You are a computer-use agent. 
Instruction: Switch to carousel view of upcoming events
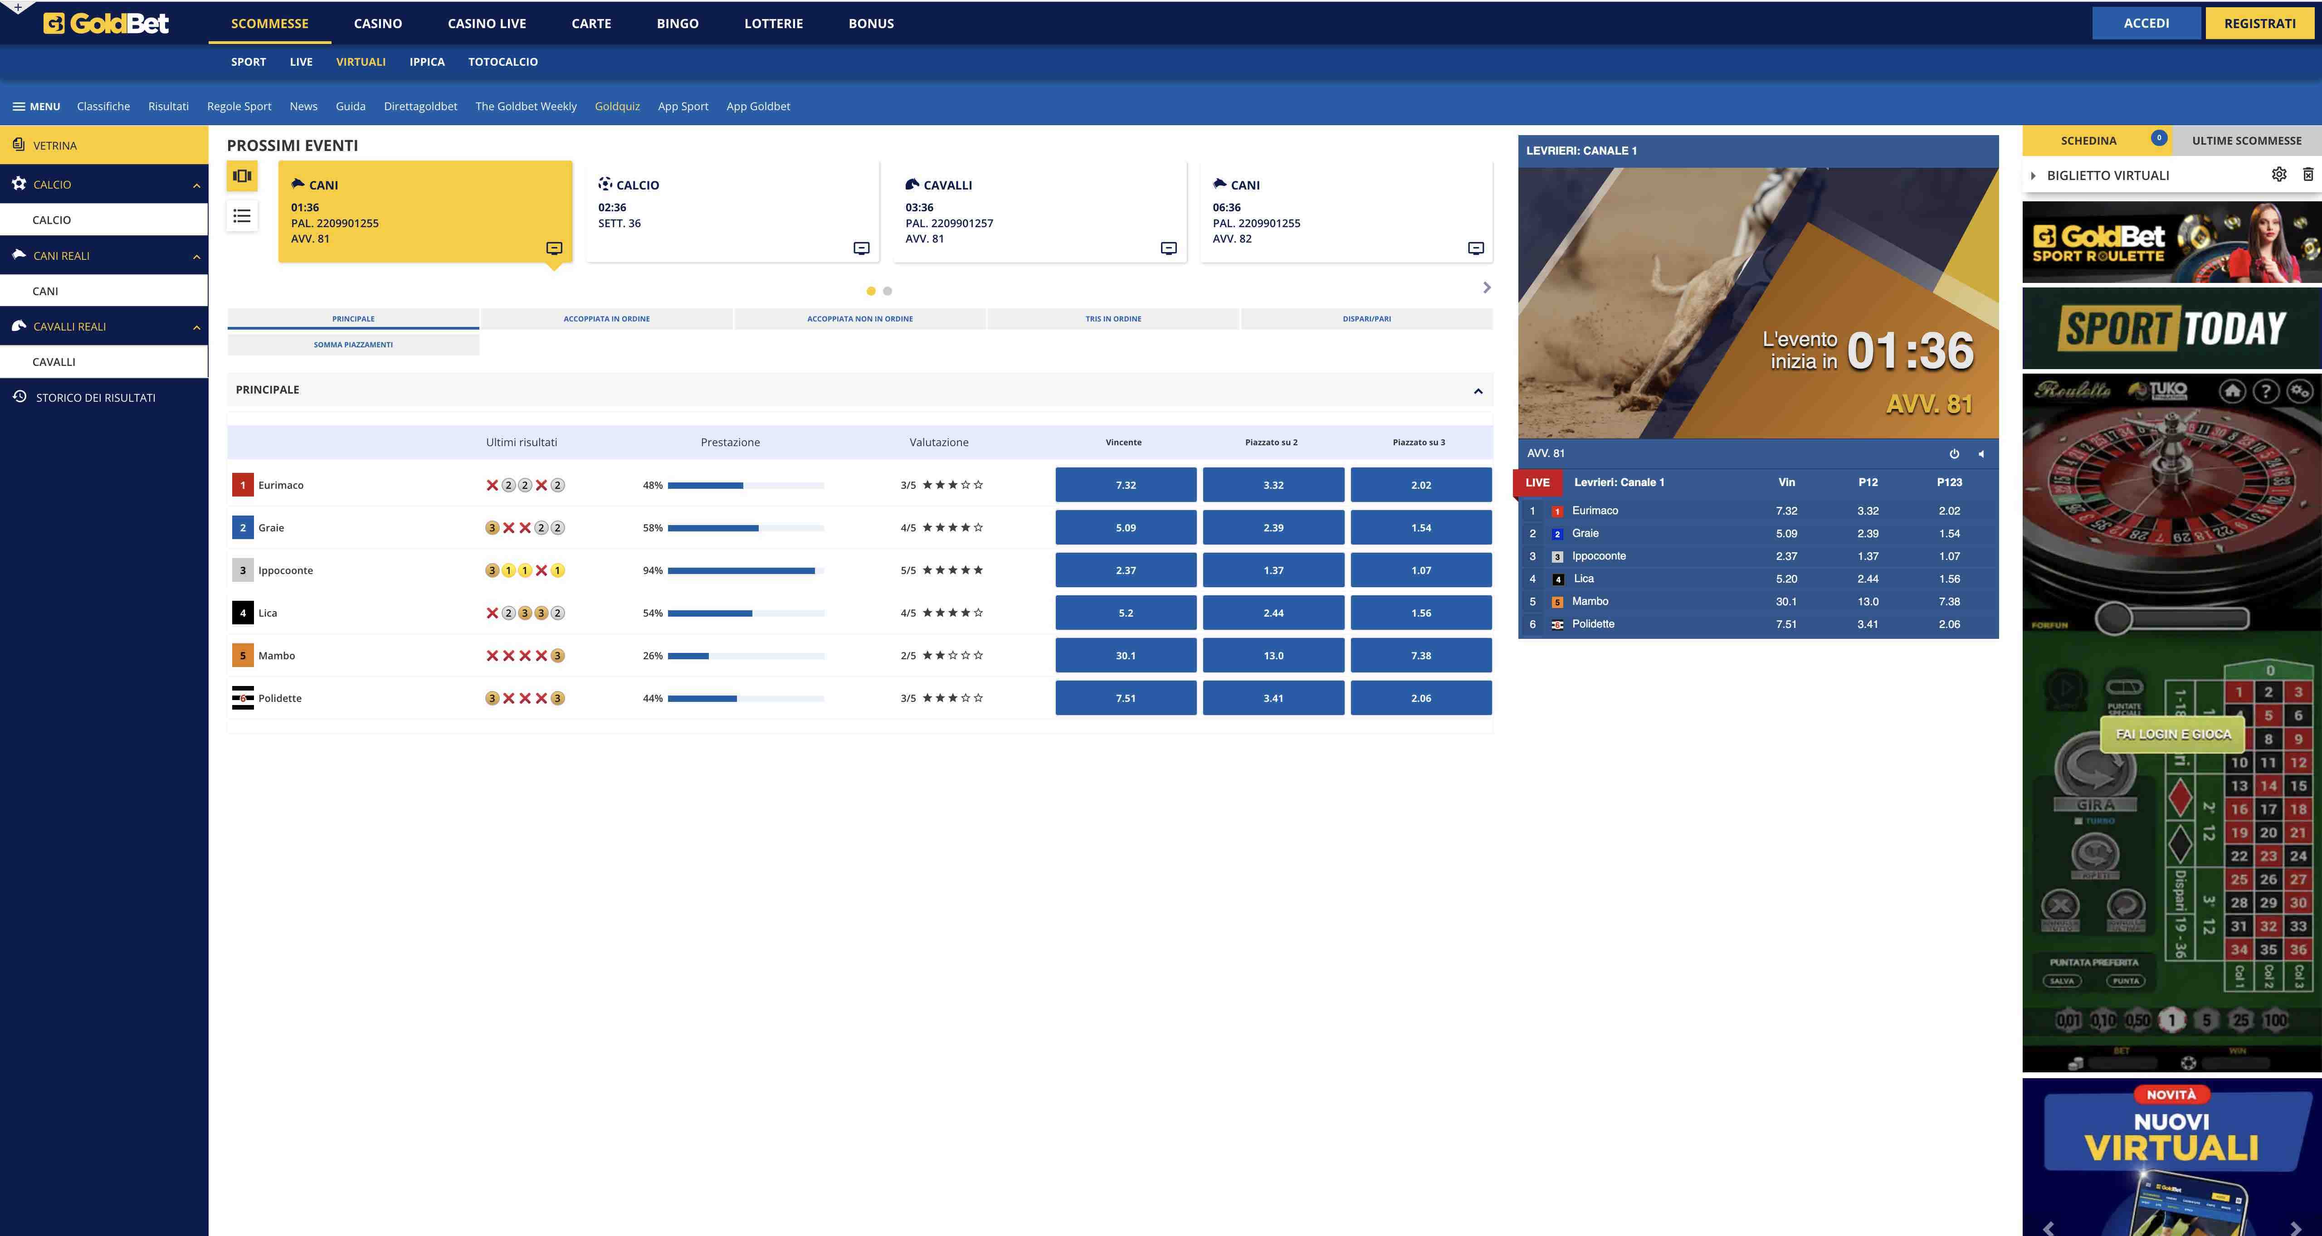(x=242, y=175)
